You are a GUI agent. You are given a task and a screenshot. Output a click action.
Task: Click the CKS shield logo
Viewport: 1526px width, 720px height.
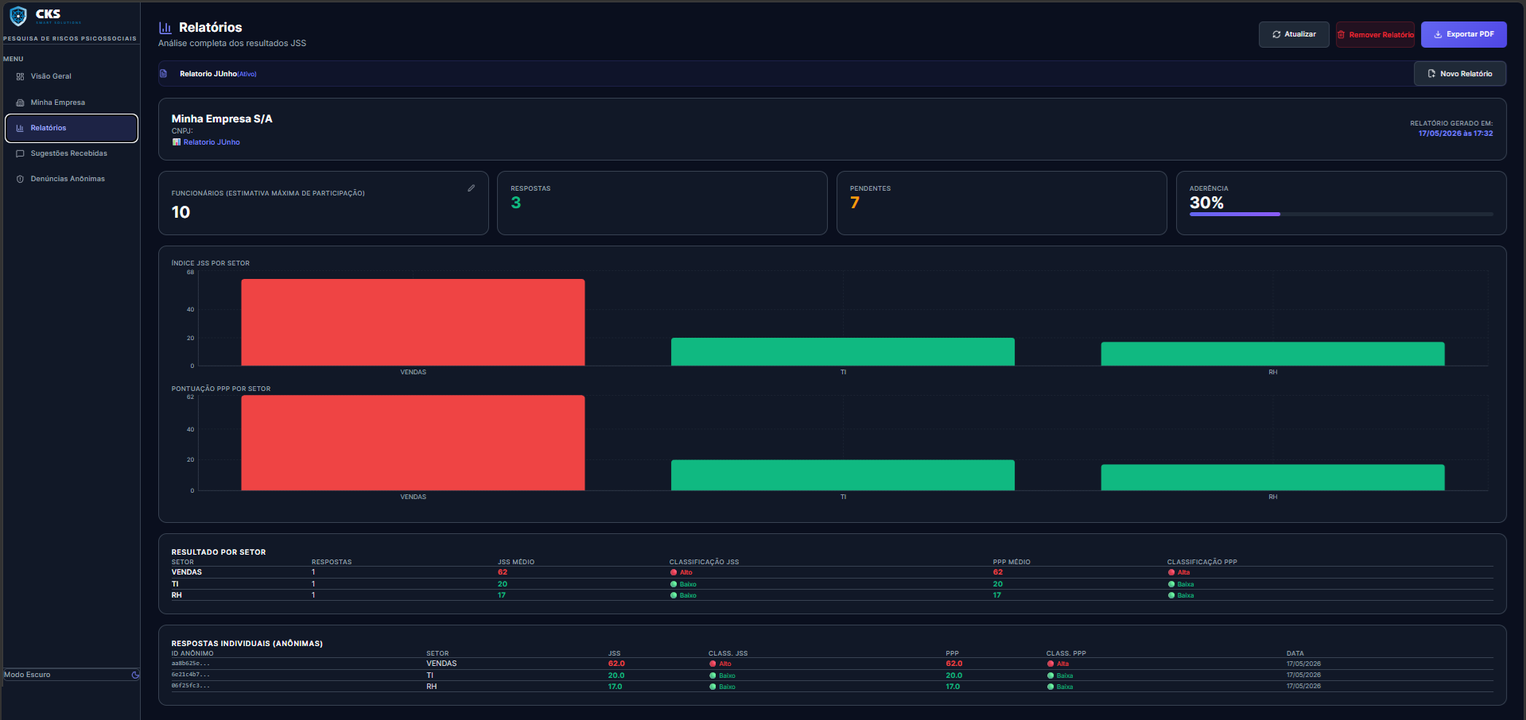(18, 16)
